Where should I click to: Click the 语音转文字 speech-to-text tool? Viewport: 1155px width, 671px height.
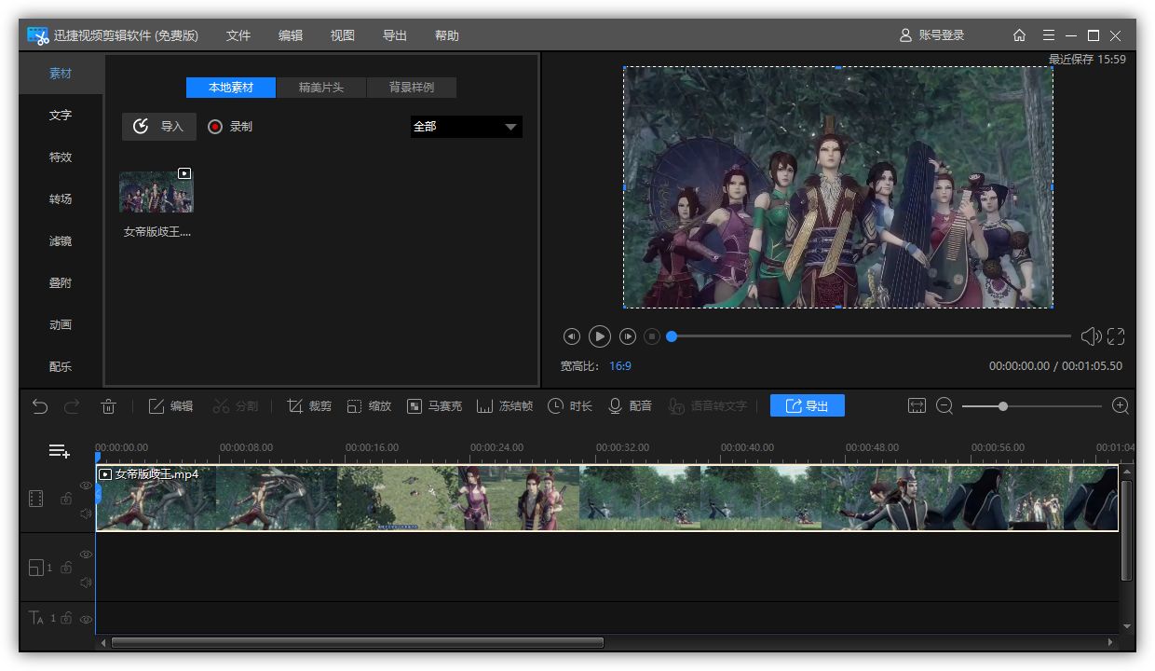[x=708, y=406]
